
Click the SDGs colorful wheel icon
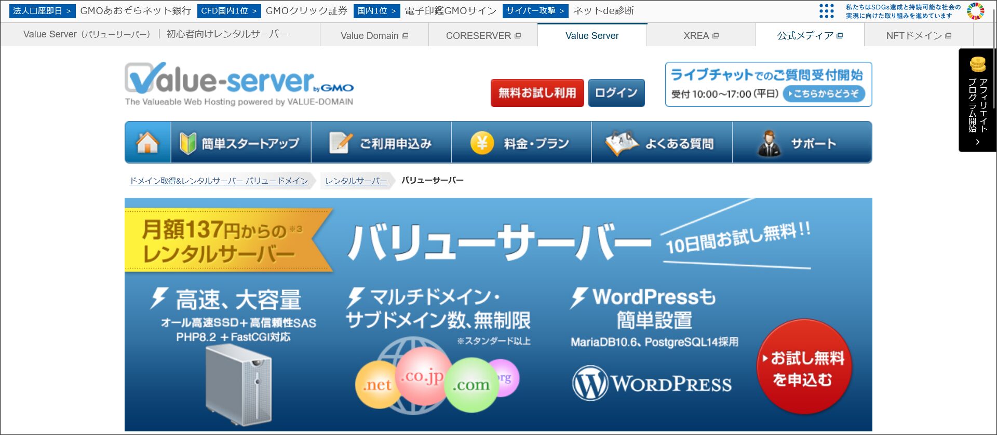click(x=976, y=11)
